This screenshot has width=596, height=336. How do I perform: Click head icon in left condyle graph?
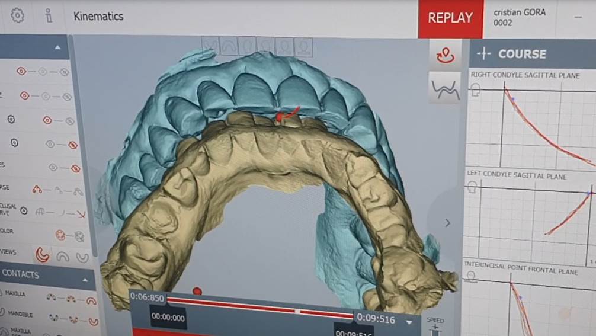[x=472, y=187]
